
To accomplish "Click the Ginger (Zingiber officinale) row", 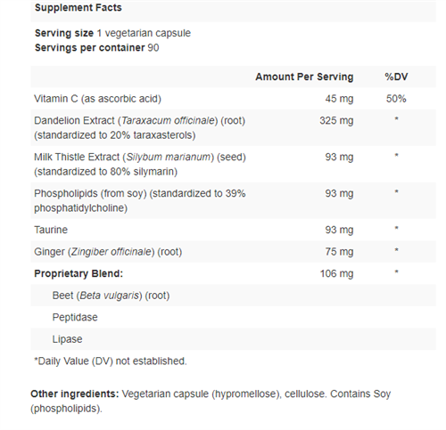I will (x=234, y=252).
